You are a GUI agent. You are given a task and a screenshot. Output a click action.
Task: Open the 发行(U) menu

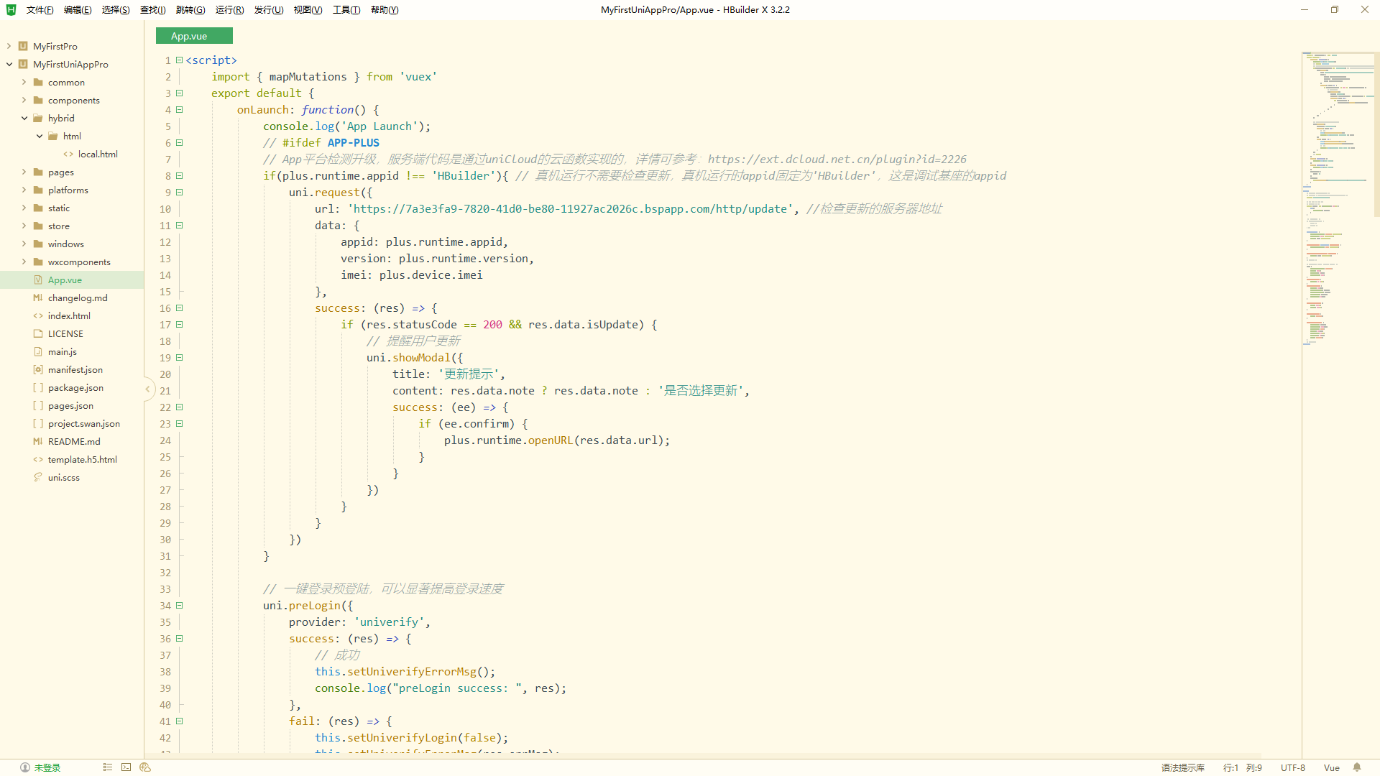point(268,10)
